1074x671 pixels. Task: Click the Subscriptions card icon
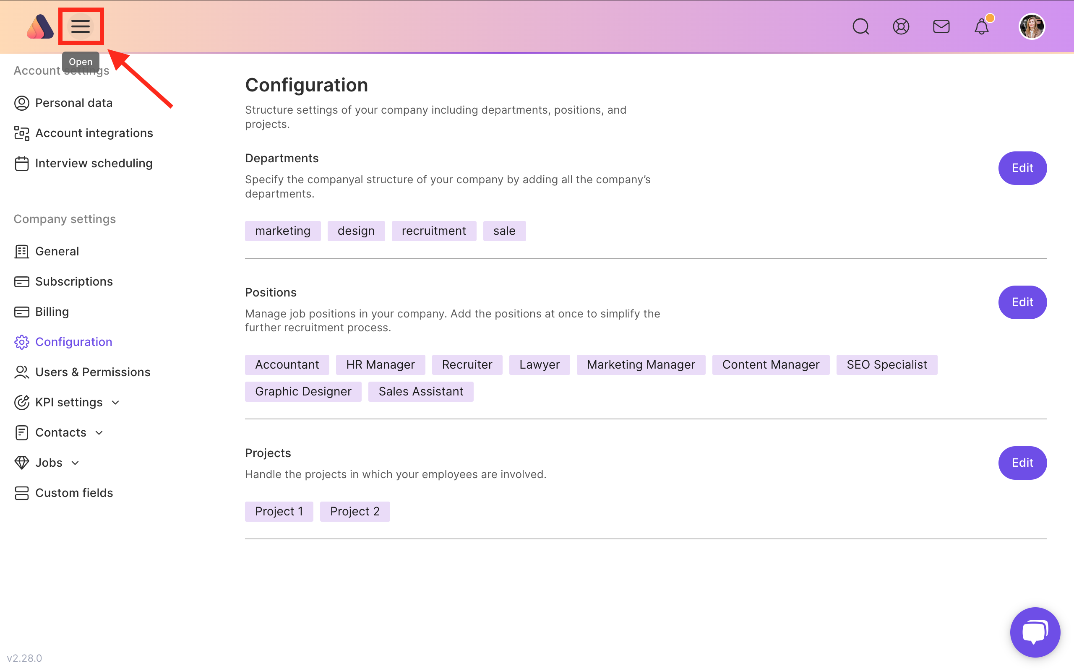pyautogui.click(x=22, y=281)
